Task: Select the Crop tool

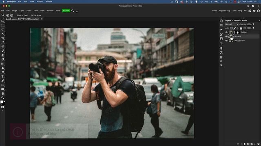Action: [2, 38]
